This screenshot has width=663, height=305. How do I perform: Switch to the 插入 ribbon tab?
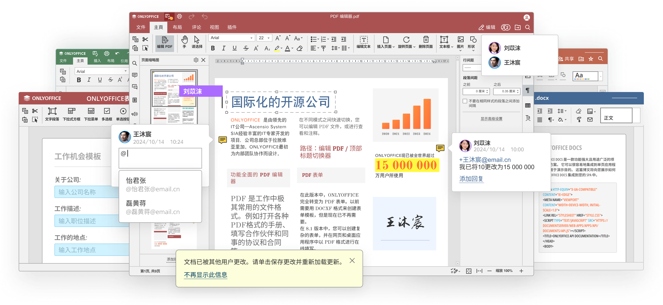tap(97, 61)
